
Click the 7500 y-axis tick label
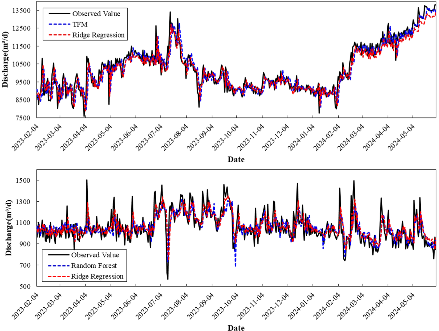[23, 118]
